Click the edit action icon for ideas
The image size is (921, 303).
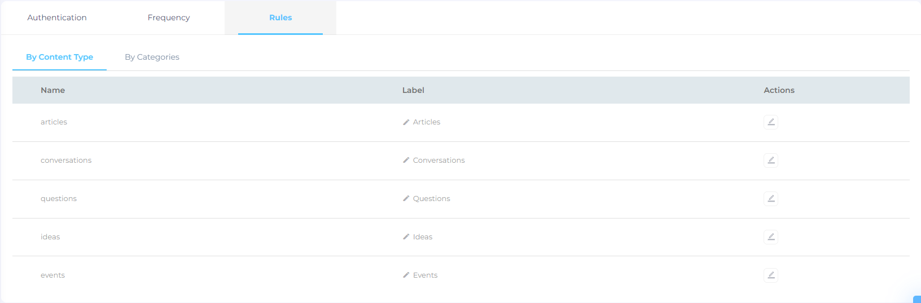[771, 237]
